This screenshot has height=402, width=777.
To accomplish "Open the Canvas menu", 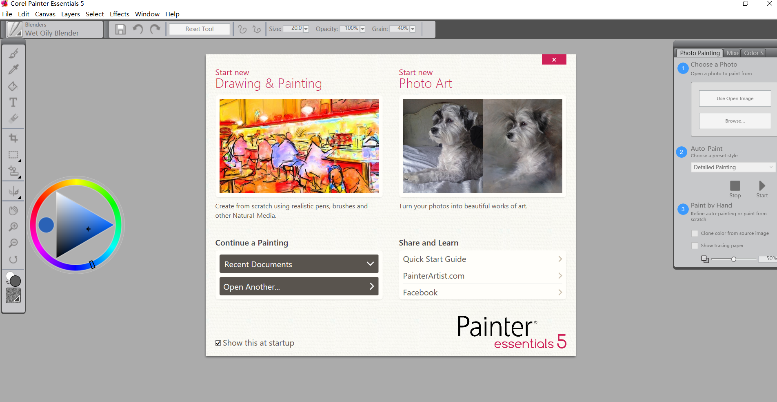I will 45,14.
